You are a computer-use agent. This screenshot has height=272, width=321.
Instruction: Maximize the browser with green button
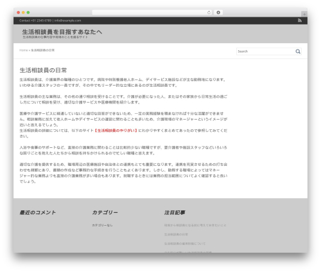tap(28, 12)
